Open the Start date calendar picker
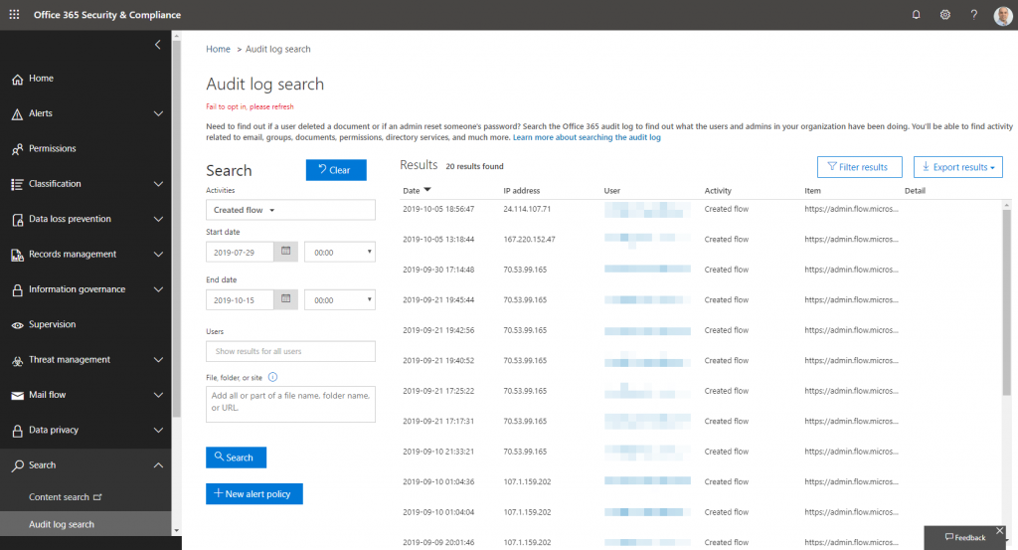This screenshot has height=550, width=1018. pyautogui.click(x=286, y=253)
